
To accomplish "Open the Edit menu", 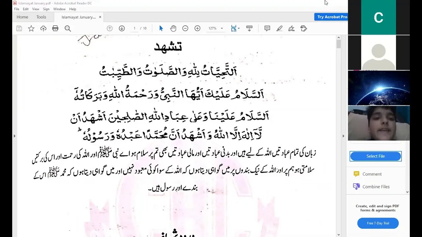I will 26,9.
